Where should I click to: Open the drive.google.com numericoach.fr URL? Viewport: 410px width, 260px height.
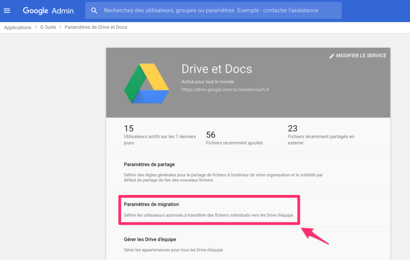(x=225, y=89)
